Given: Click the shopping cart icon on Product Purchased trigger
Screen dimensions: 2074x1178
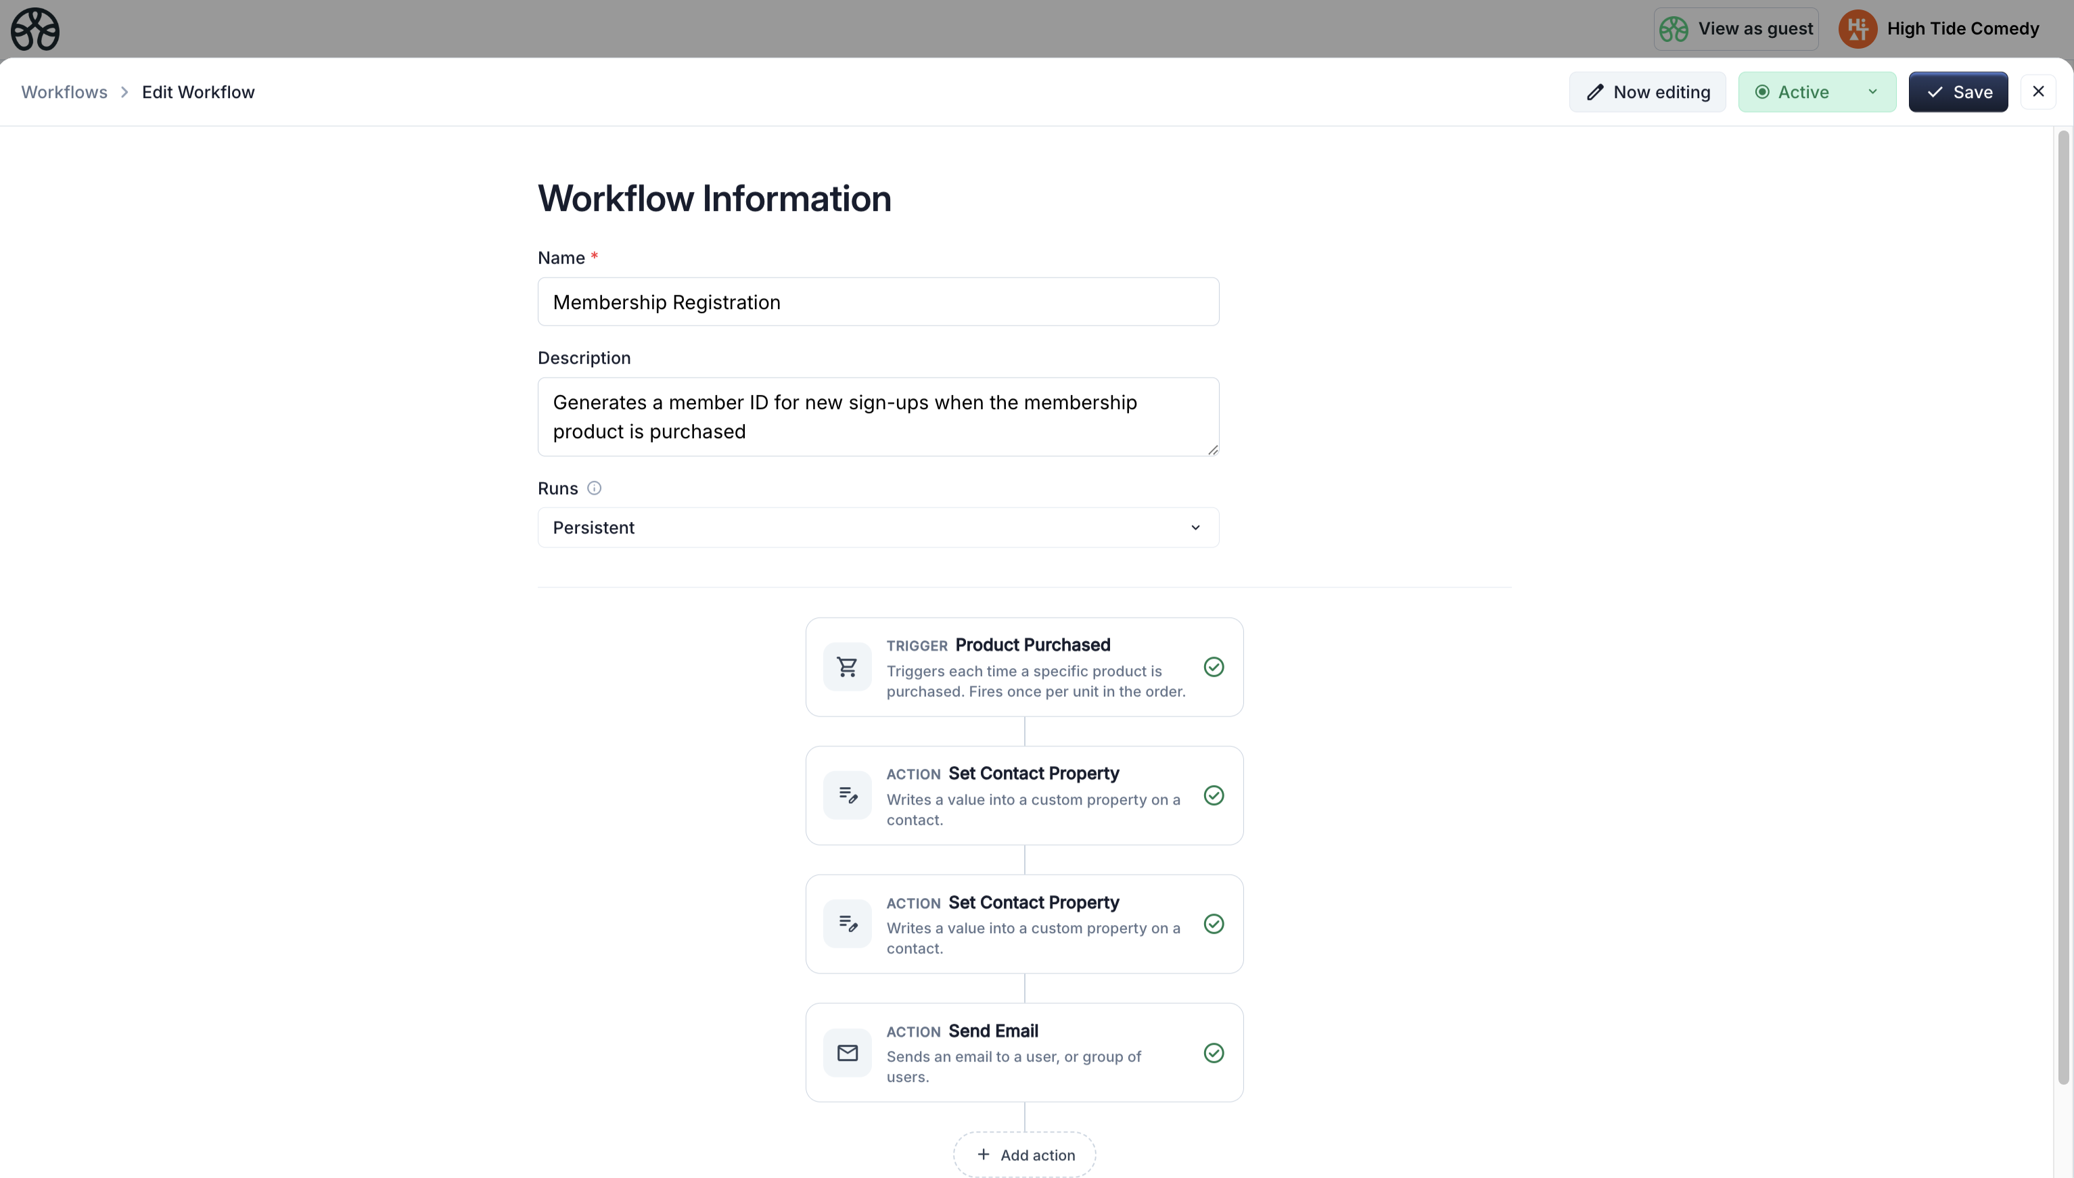Looking at the screenshot, I should click(847, 666).
